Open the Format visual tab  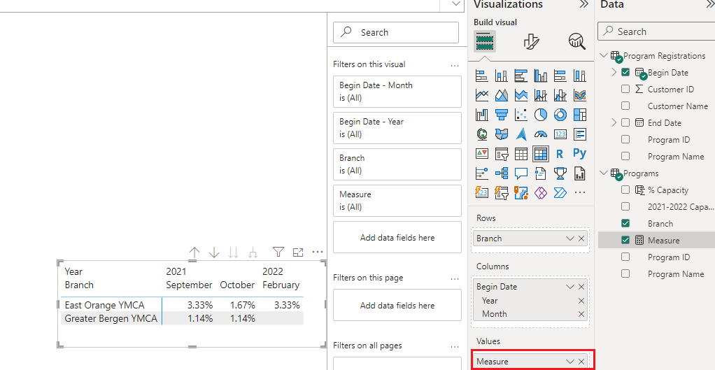coord(531,41)
